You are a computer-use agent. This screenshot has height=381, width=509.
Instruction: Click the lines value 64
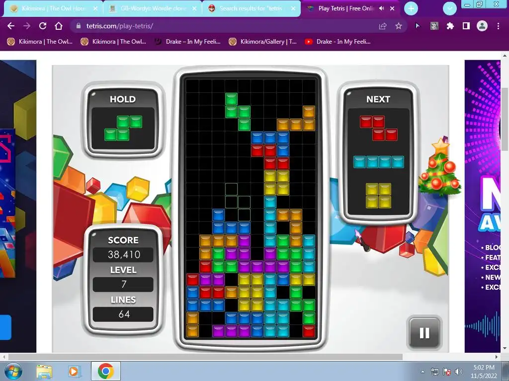[124, 314]
